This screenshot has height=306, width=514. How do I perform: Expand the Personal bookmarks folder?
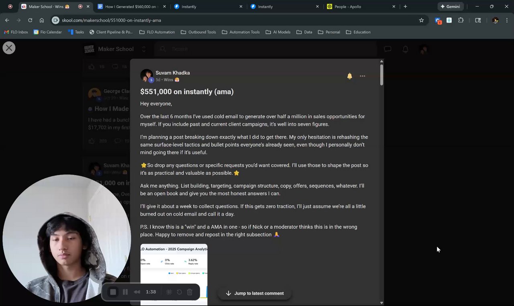coord(328,32)
